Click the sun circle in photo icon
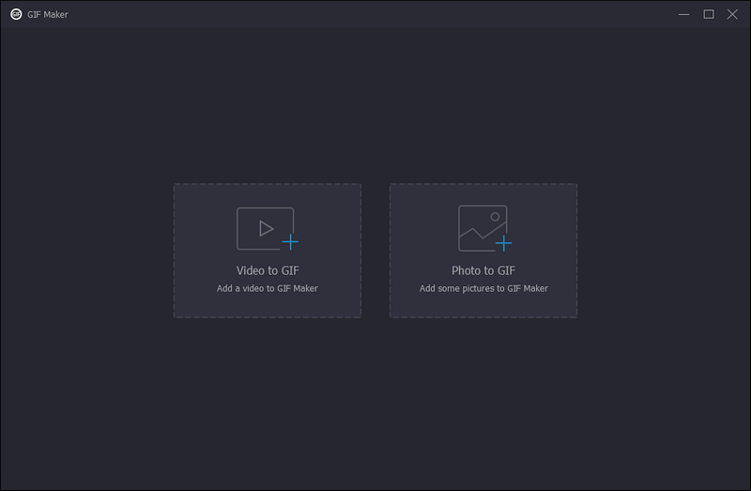This screenshot has width=751, height=491. click(x=495, y=217)
